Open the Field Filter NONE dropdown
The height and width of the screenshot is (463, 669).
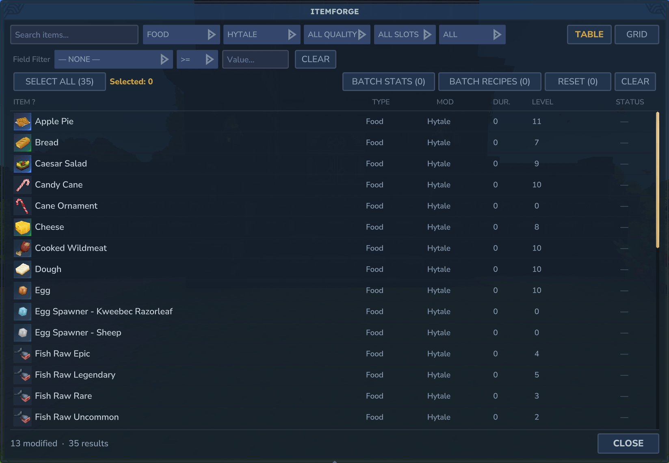113,59
